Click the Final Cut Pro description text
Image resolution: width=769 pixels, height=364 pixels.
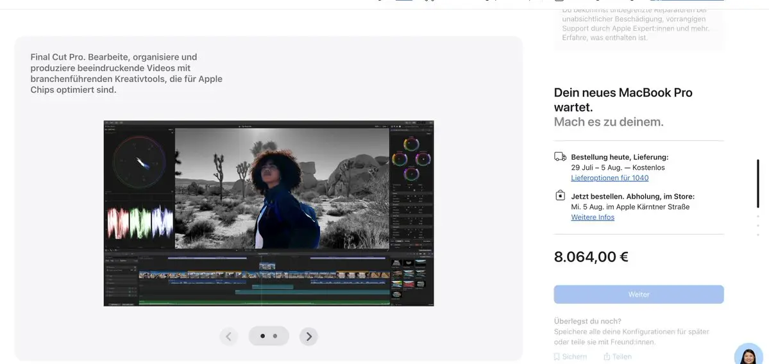click(126, 74)
